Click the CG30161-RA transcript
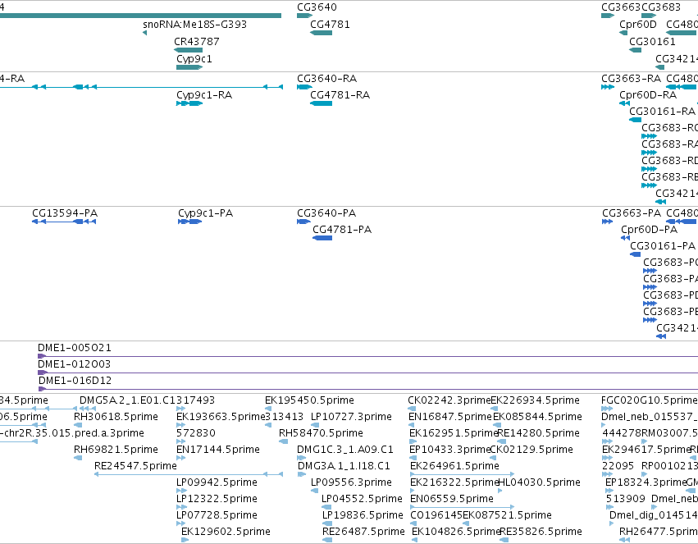The height and width of the screenshot is (544, 698). pyautogui.click(x=635, y=120)
